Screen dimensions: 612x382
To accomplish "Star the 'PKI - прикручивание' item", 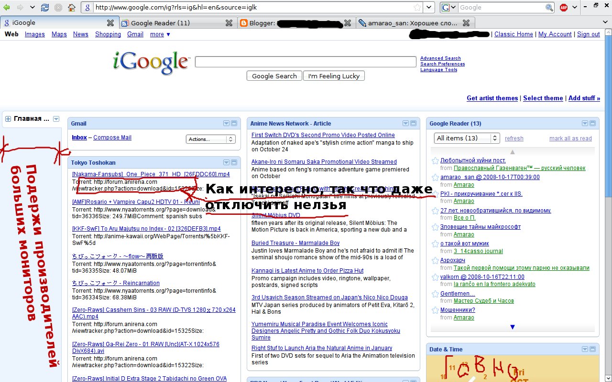I will click(x=435, y=194).
